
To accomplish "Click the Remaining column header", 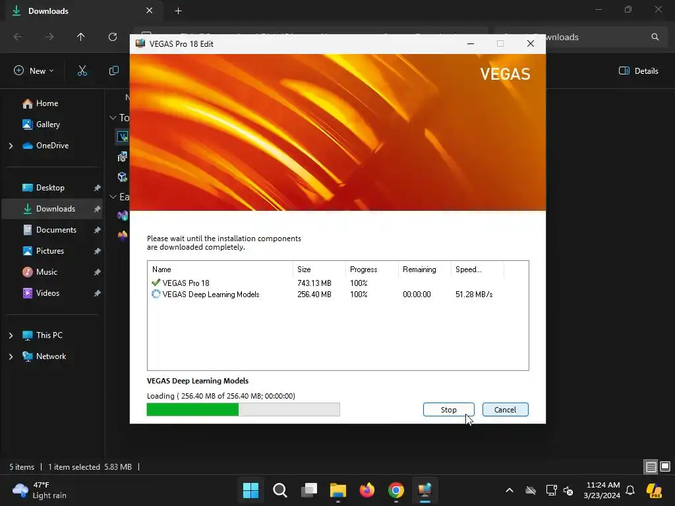I will pos(425,269).
